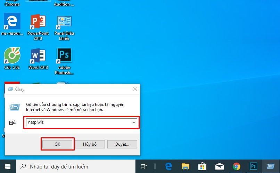Image resolution: width=280 pixels, height=173 pixels.
Task: Click the magnifier icon in the search box
Action: click(23, 166)
